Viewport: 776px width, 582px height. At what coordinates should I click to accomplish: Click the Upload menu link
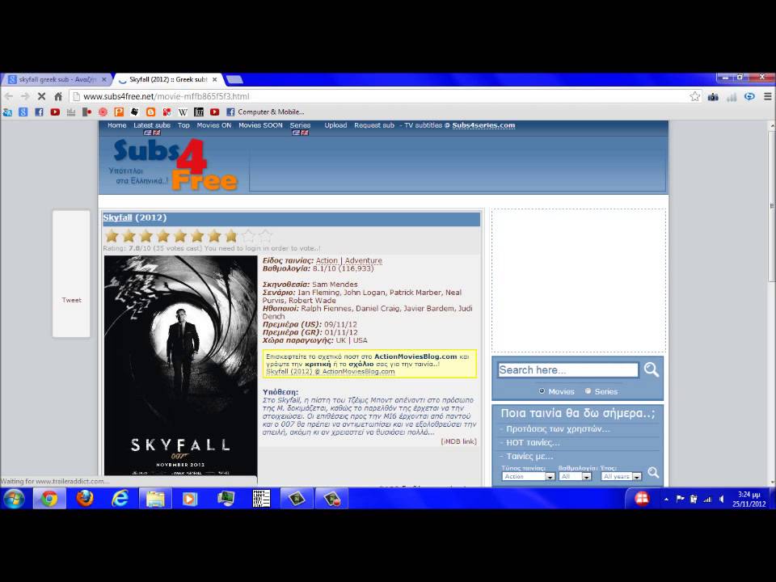pos(335,125)
